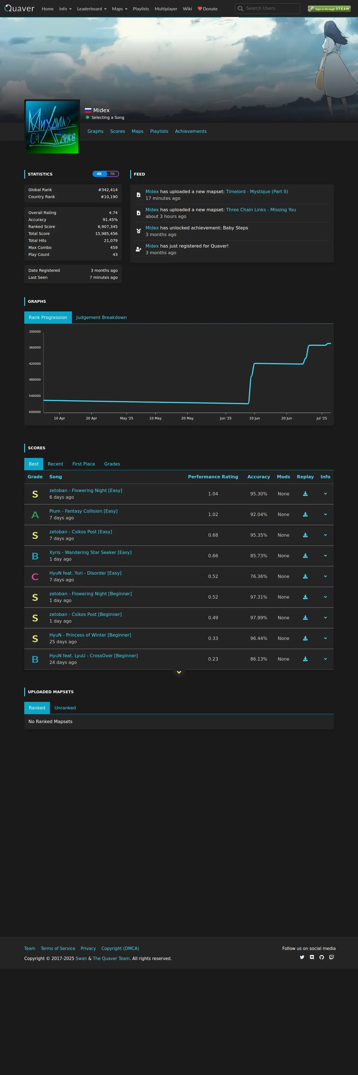Download replay for CrossOver [Beginner]

pyautogui.click(x=305, y=659)
